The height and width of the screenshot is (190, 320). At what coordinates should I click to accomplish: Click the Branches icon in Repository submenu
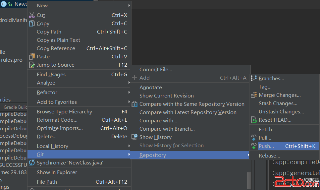(254, 79)
